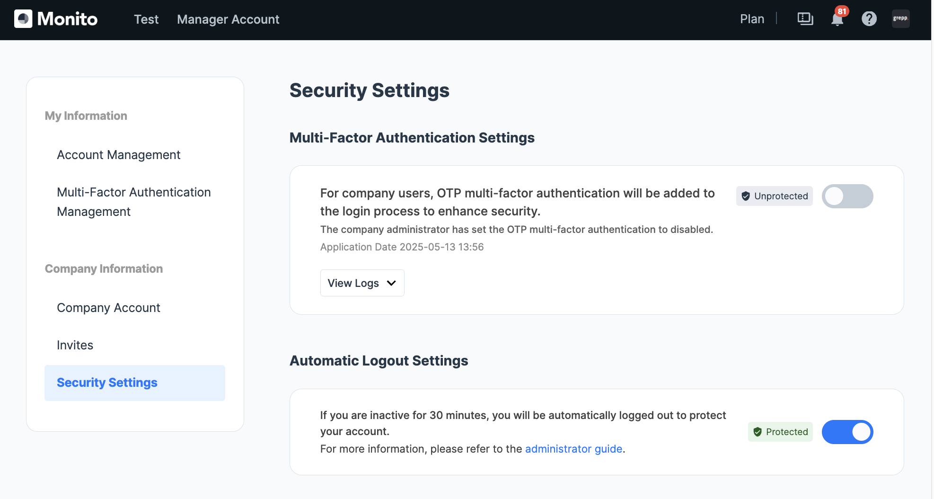Open the notifications bell
Viewport: 934px width, 499px height.
837,20
